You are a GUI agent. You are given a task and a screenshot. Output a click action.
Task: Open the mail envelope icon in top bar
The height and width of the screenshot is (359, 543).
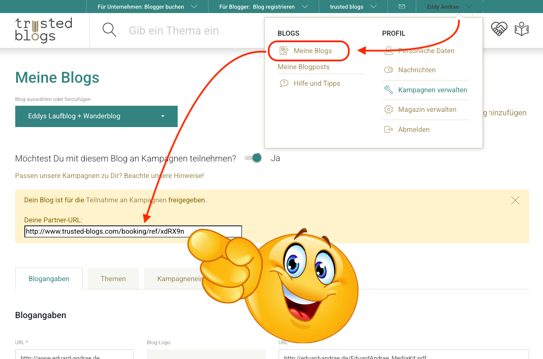(x=401, y=7)
